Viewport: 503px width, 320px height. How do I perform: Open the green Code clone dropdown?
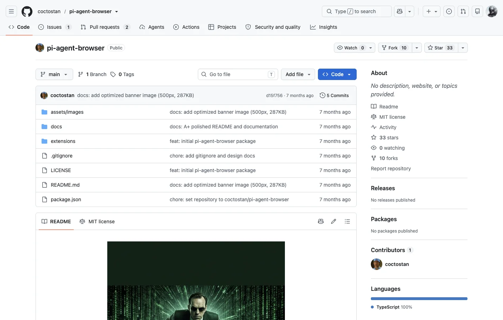click(337, 74)
